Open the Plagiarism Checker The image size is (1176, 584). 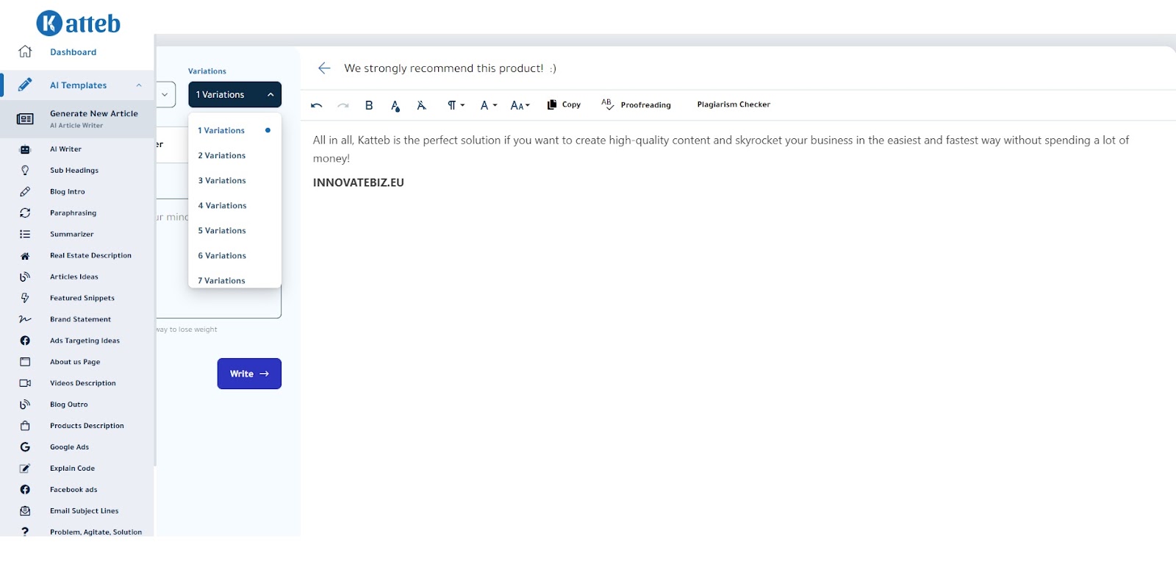pyautogui.click(x=734, y=104)
